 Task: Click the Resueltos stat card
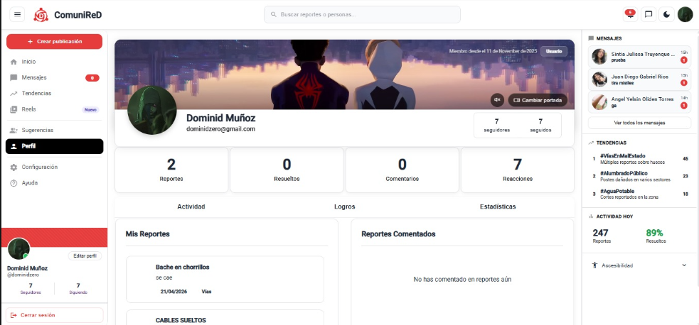pos(287,170)
